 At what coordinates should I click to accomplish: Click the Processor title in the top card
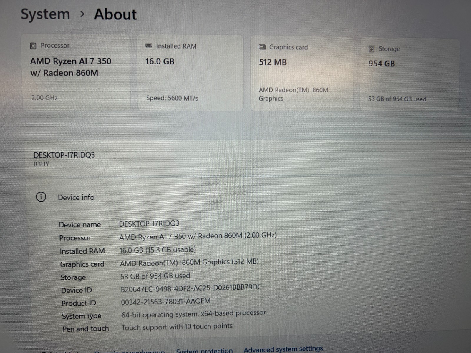point(55,46)
